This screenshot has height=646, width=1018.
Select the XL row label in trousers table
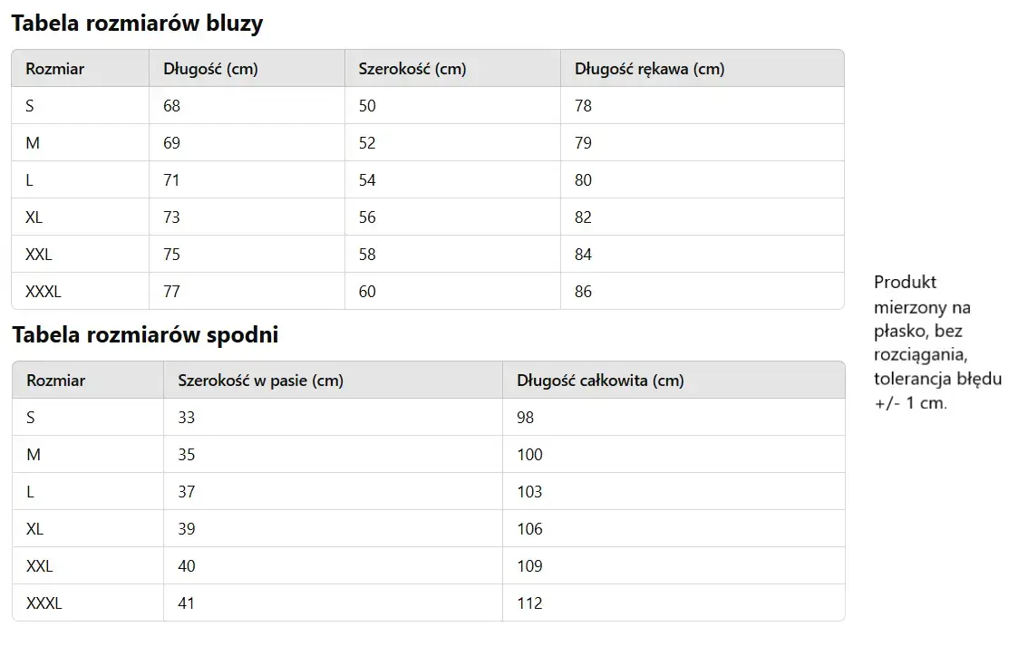pyautogui.click(x=34, y=529)
